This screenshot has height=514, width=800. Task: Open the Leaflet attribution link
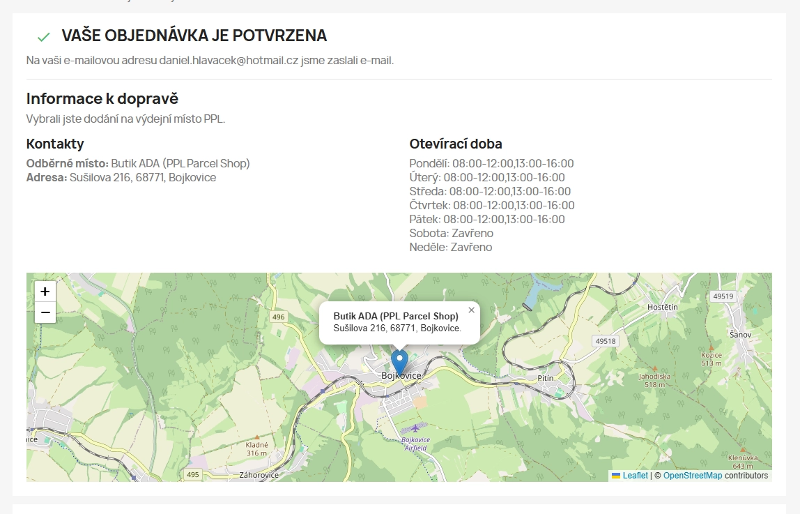(635, 476)
